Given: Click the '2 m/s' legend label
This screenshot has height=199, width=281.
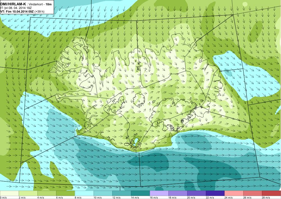Looking at the screenshot, I should point(22,198).
